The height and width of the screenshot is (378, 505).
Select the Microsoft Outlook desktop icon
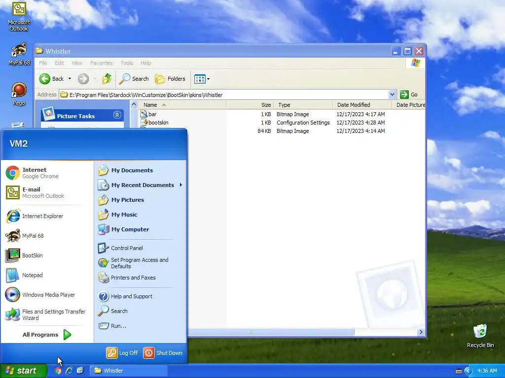click(19, 17)
